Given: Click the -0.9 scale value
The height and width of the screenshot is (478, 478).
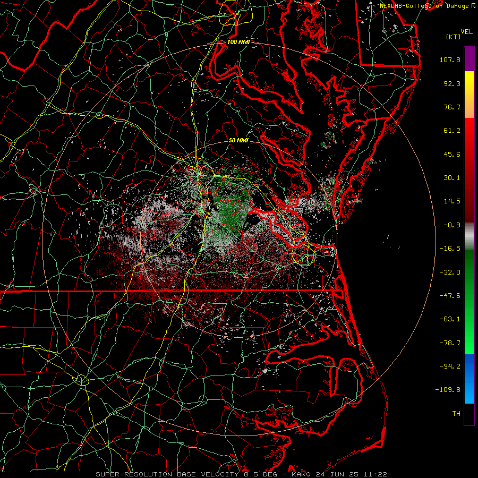Looking at the screenshot, I should [452, 225].
